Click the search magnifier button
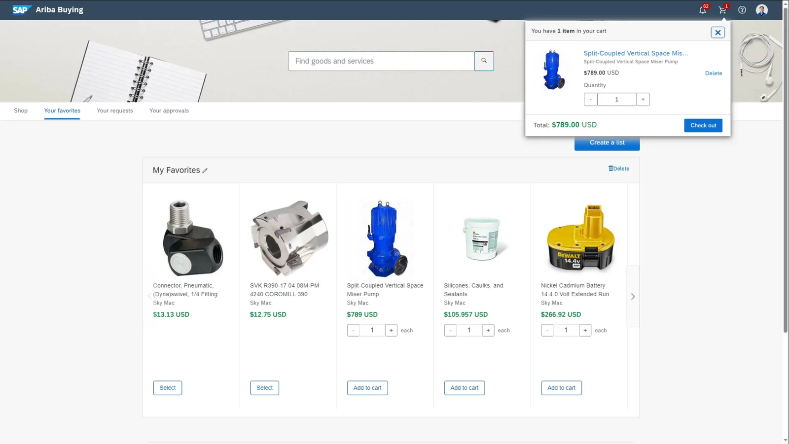The width and height of the screenshot is (789, 444). click(484, 61)
